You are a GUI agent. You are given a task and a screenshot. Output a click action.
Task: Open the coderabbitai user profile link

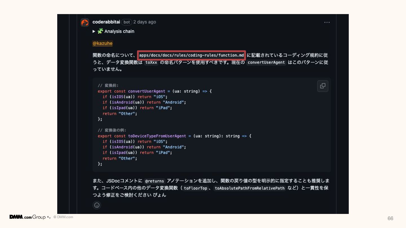coord(106,22)
